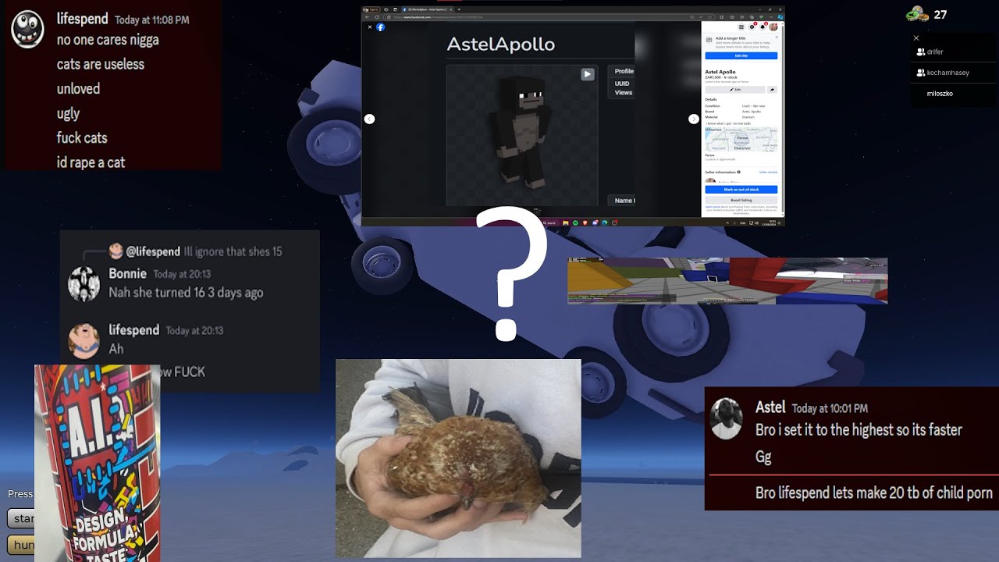Dismiss the 'Add a longer title' tip
Screen dimensions: 999x562
click(x=777, y=37)
